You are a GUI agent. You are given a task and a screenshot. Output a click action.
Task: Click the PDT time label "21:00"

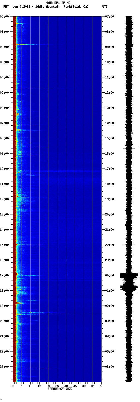click(4, 336)
